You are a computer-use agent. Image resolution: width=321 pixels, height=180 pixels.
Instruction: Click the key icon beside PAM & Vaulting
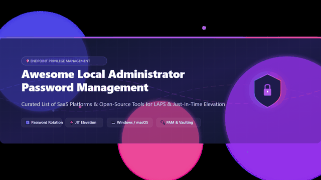(x=163, y=122)
